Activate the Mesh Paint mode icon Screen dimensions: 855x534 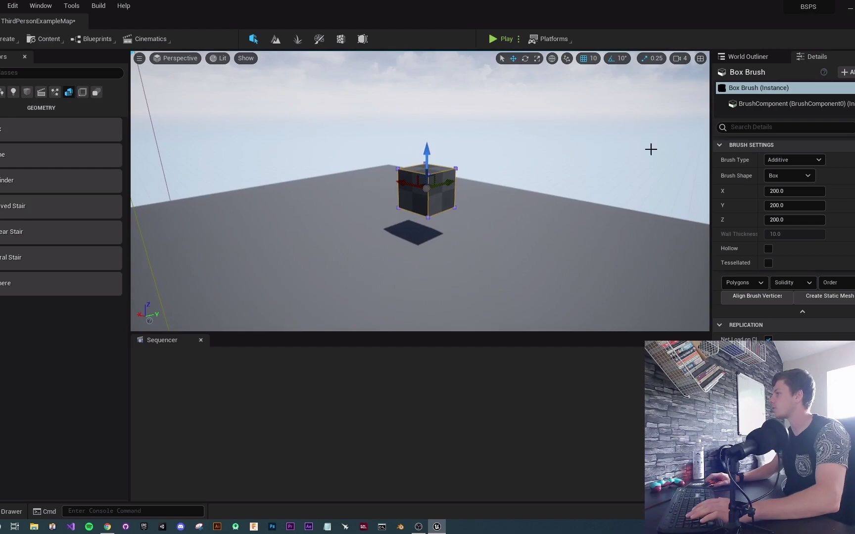[x=319, y=39]
